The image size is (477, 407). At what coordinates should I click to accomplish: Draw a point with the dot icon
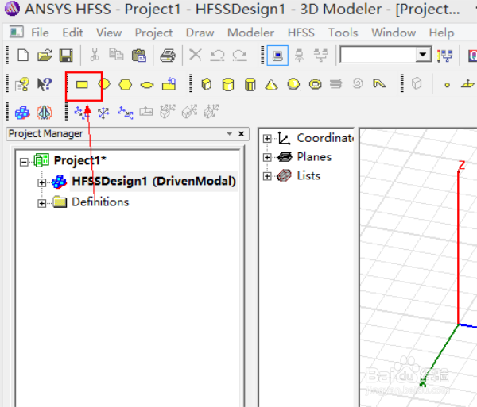tap(447, 85)
